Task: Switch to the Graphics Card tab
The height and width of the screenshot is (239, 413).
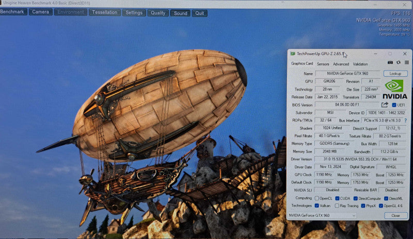Action: point(302,64)
